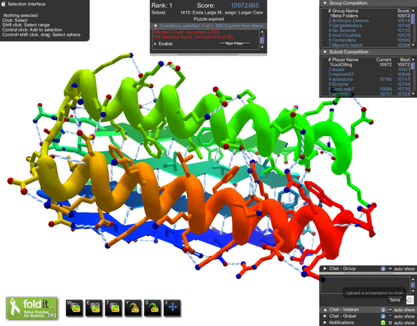Click the Residue Count lost points text

[186, 32]
